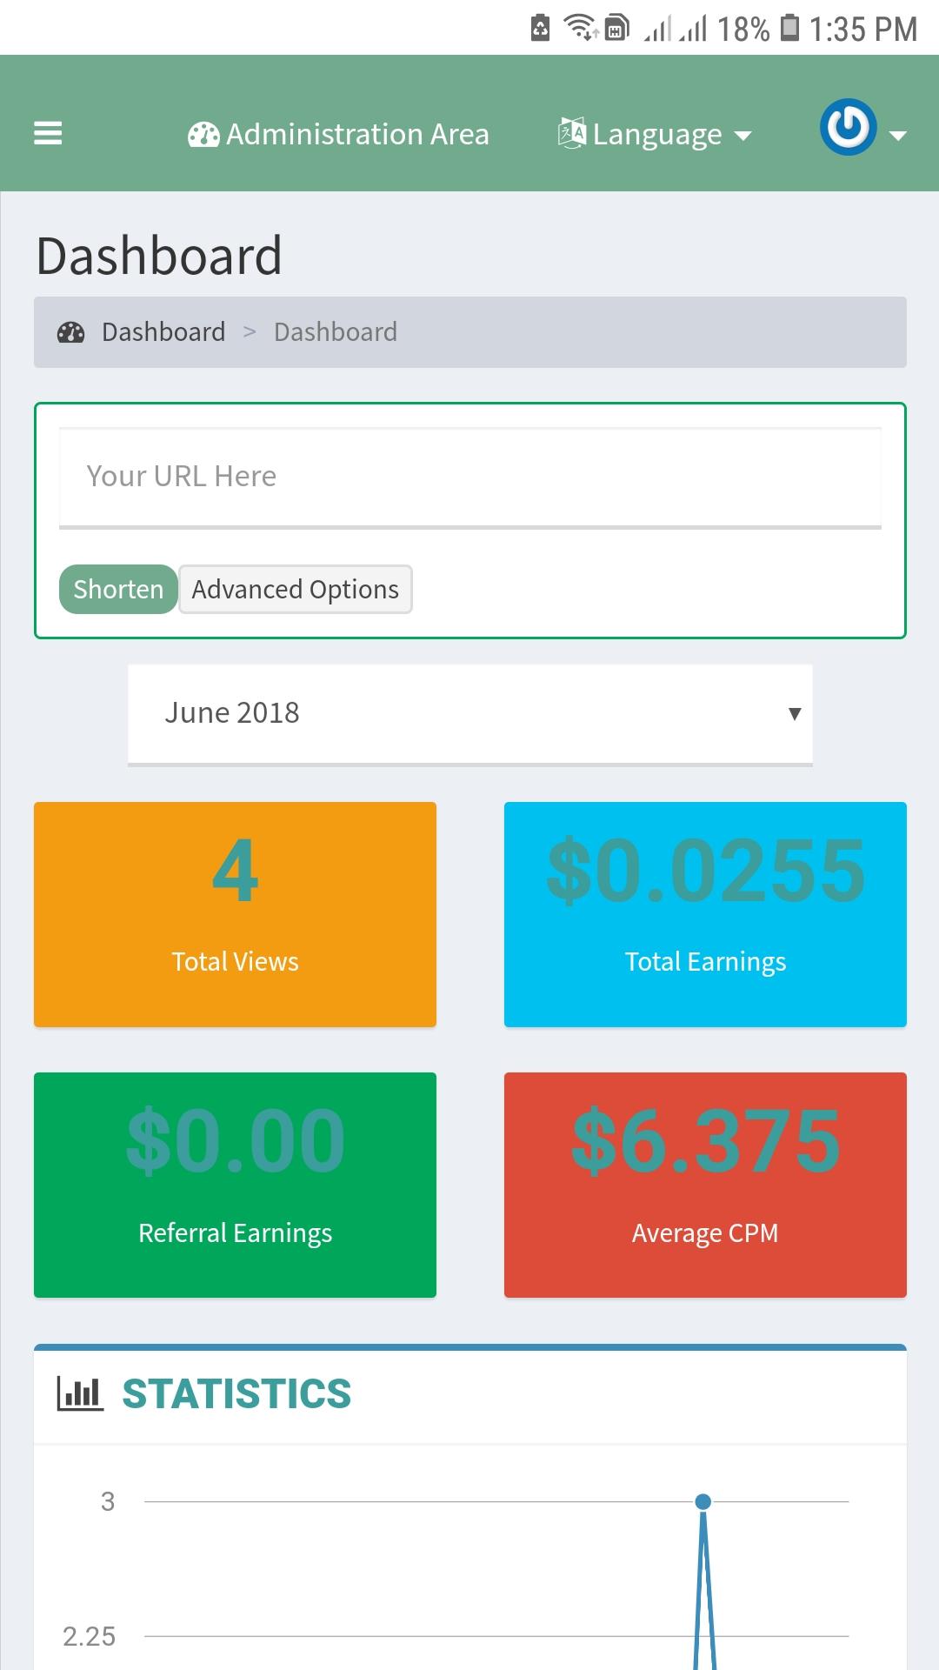The width and height of the screenshot is (939, 1670).
Task: Open the June 2018 month selector
Action: pos(470,714)
